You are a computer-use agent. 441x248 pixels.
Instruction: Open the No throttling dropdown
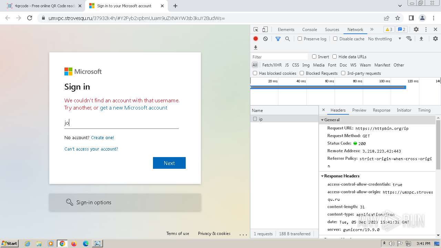click(384, 39)
